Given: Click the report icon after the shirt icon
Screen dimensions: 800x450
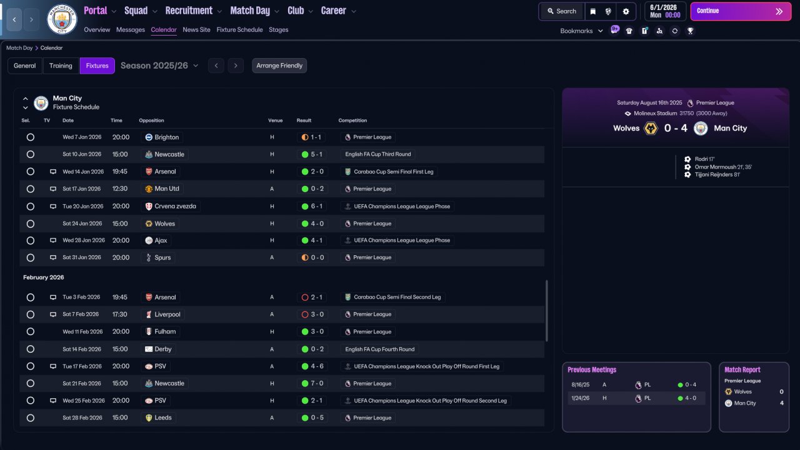Looking at the screenshot, I should (644, 31).
